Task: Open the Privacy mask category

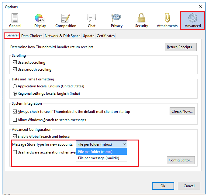Action: pyautogui.click(x=116, y=20)
